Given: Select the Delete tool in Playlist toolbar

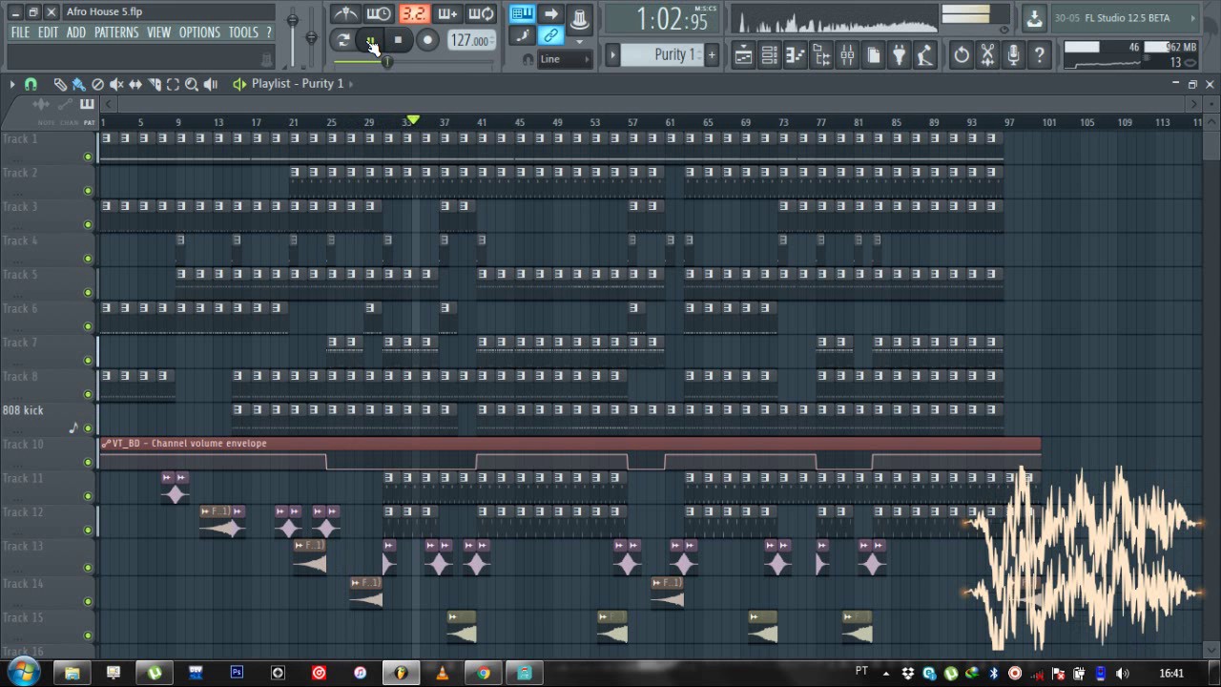Looking at the screenshot, I should coord(97,84).
